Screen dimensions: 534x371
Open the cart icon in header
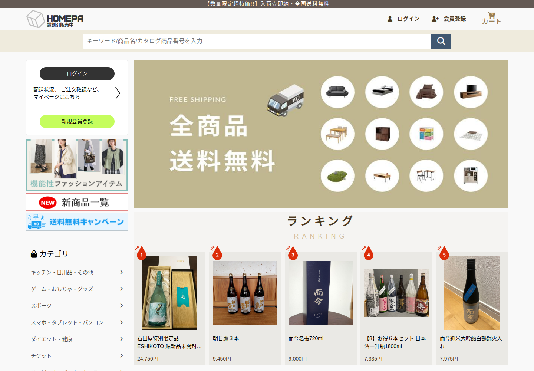[x=492, y=18]
